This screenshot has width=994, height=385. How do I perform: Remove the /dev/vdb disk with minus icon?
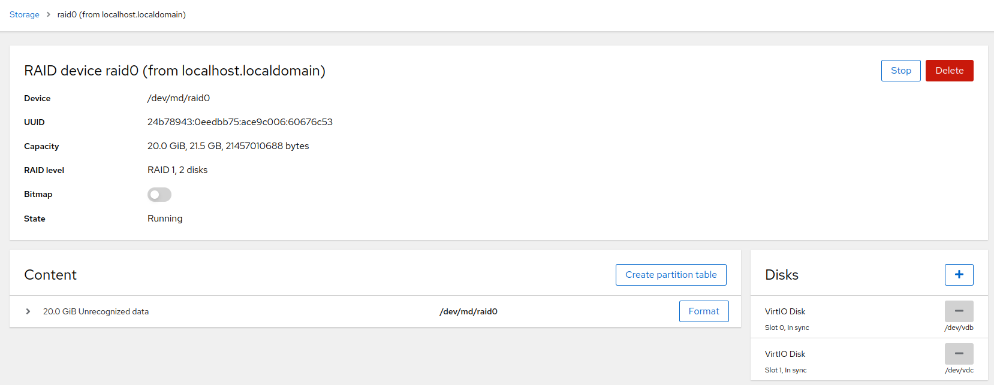[959, 311]
